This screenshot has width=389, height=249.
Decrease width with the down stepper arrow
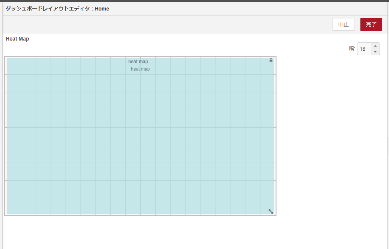pyautogui.click(x=375, y=52)
